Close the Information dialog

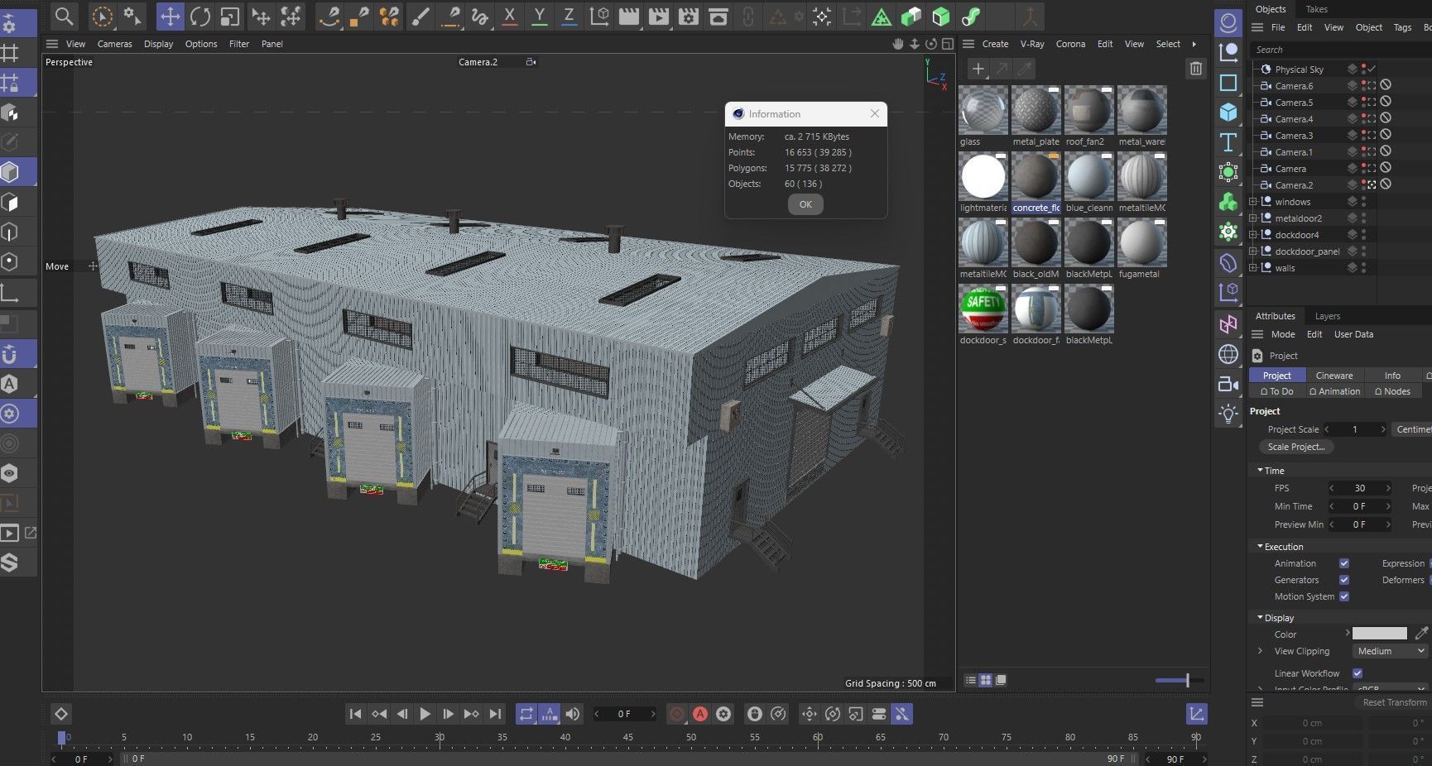[x=875, y=113]
